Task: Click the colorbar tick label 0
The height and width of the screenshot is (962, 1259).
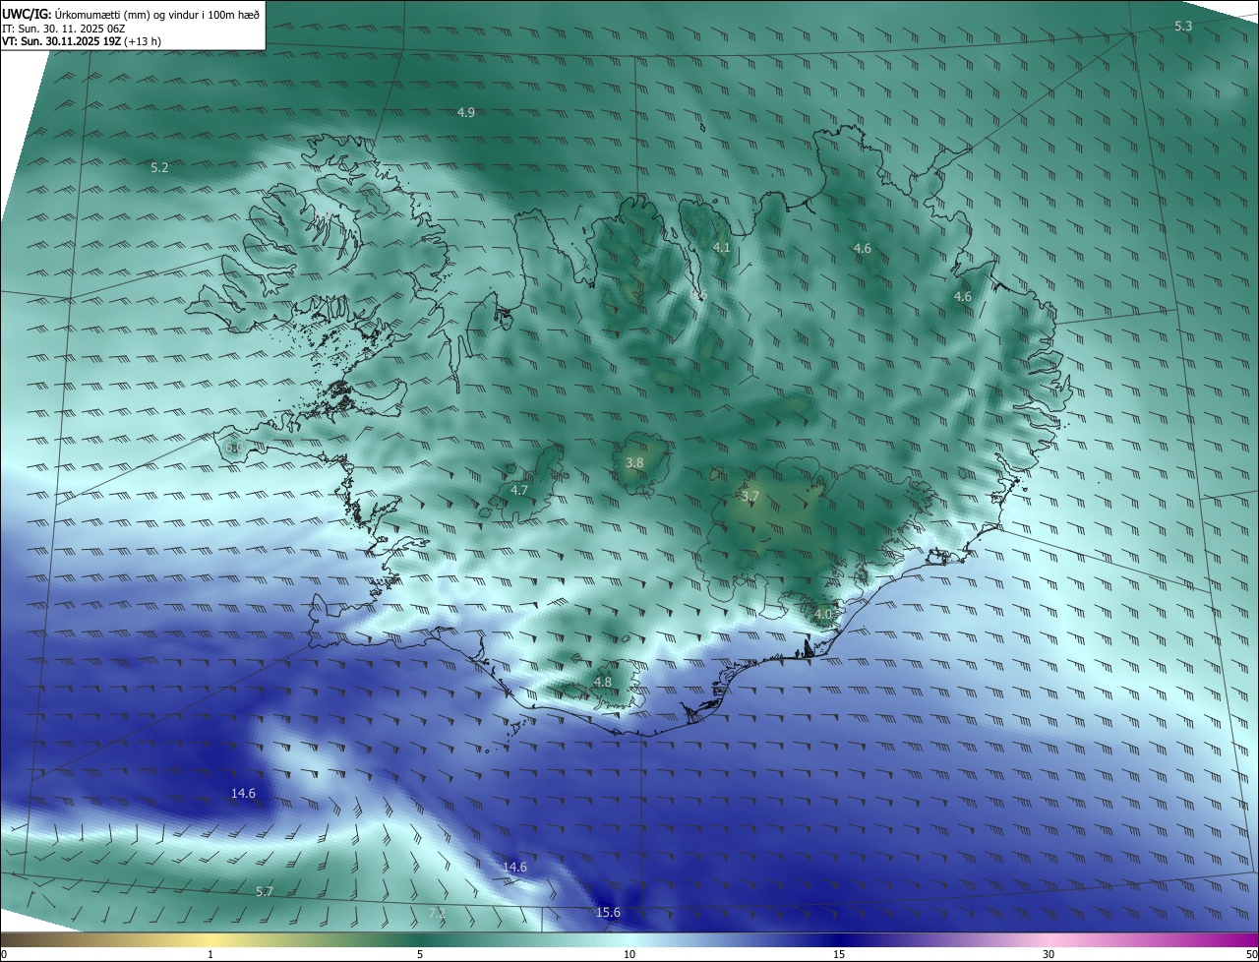Action: 4,955
